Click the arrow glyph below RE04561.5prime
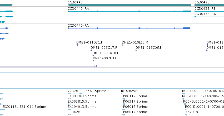Image resolution: width=224 pixels, height=116 pixels. (x=81, y=94)
